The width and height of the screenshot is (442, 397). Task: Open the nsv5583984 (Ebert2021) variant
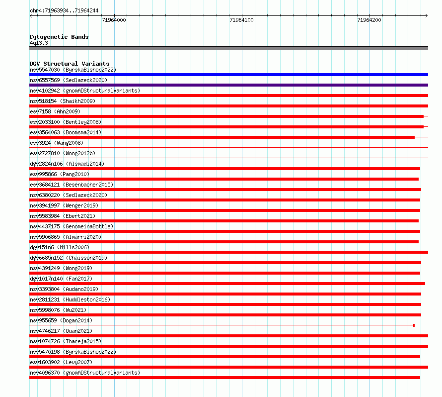63,216
